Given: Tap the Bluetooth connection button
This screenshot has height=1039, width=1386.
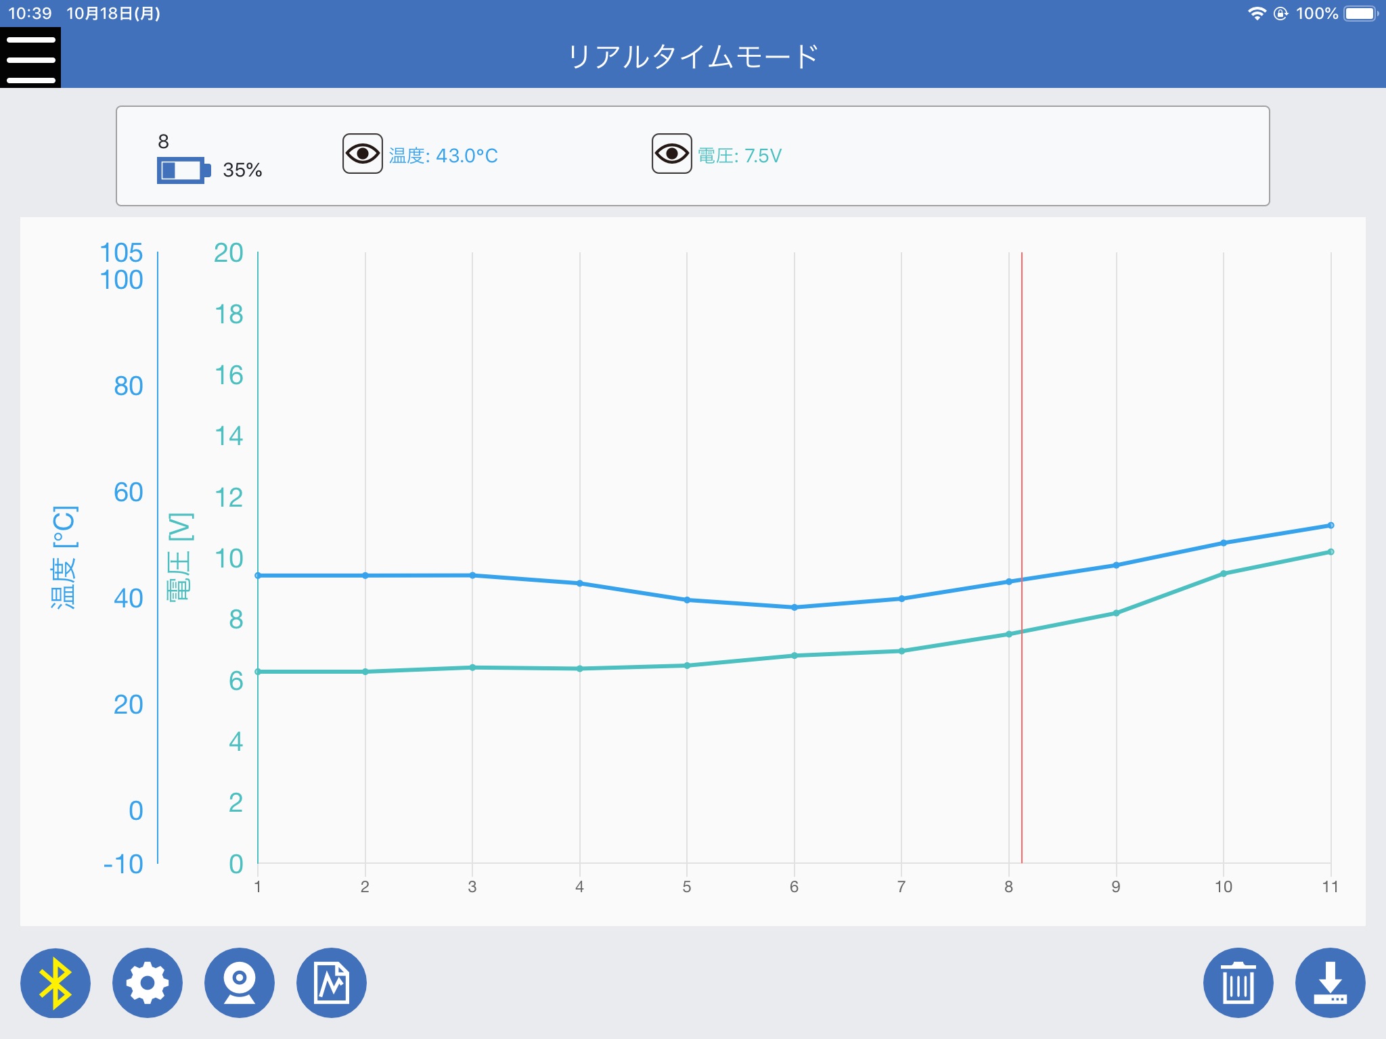Looking at the screenshot, I should (x=55, y=983).
